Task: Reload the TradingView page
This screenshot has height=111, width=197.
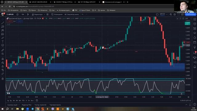Action: [x=10, y=6]
